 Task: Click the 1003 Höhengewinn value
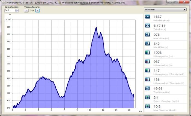158,53
